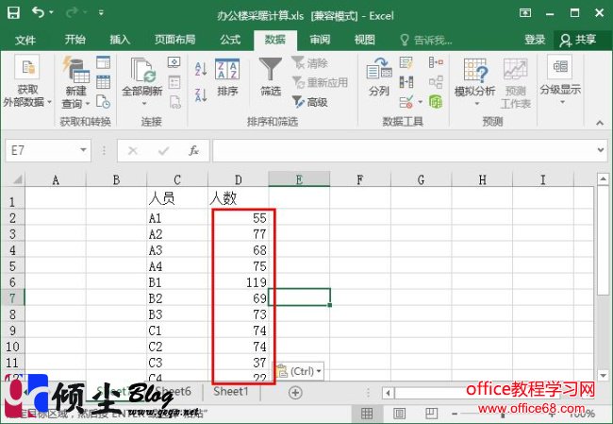613x424 pixels.
Task: Click the zoom out minus button
Action: pos(455,414)
